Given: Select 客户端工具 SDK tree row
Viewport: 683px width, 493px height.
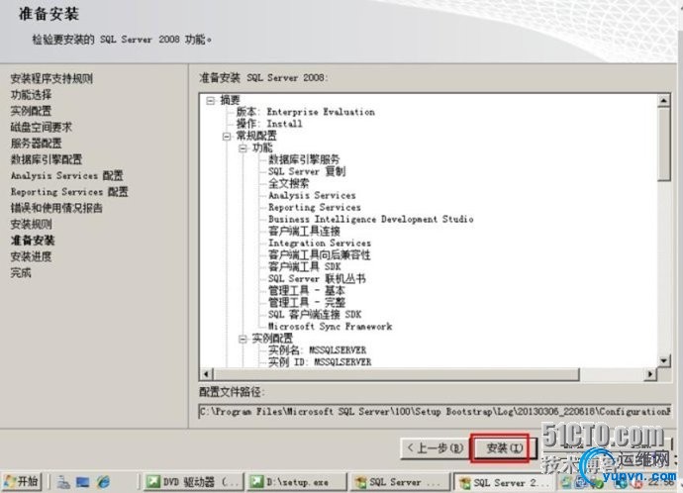Looking at the screenshot, I should (305, 266).
